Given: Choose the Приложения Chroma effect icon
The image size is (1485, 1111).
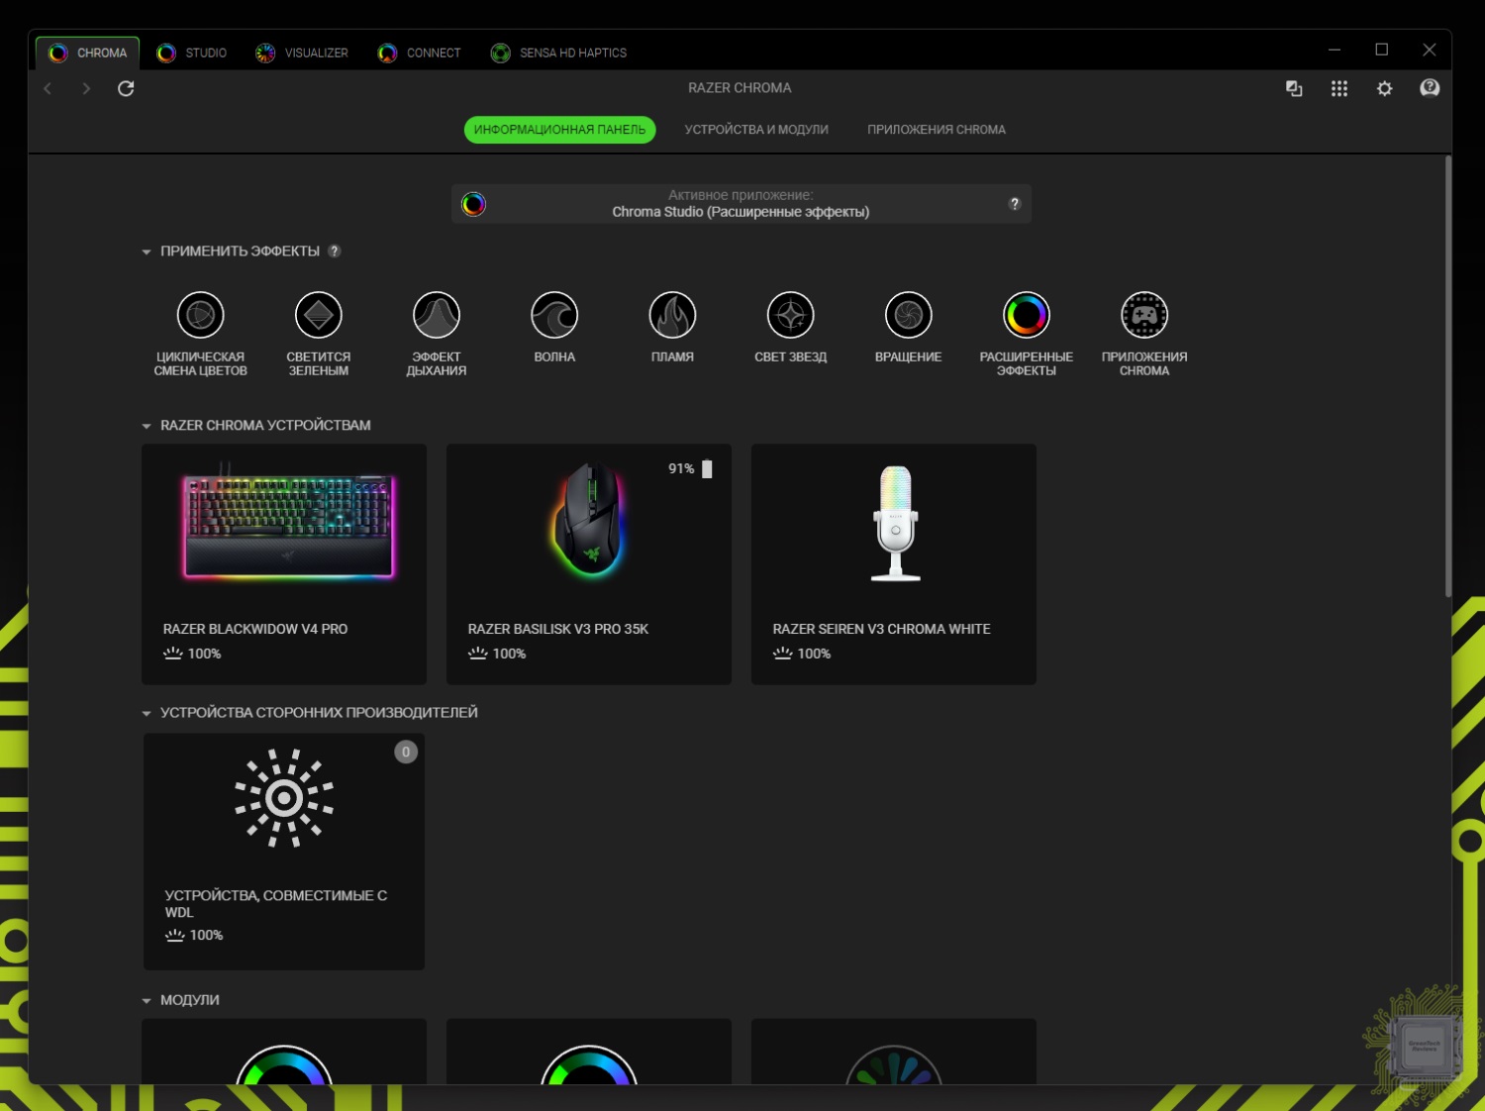Looking at the screenshot, I should point(1143,316).
